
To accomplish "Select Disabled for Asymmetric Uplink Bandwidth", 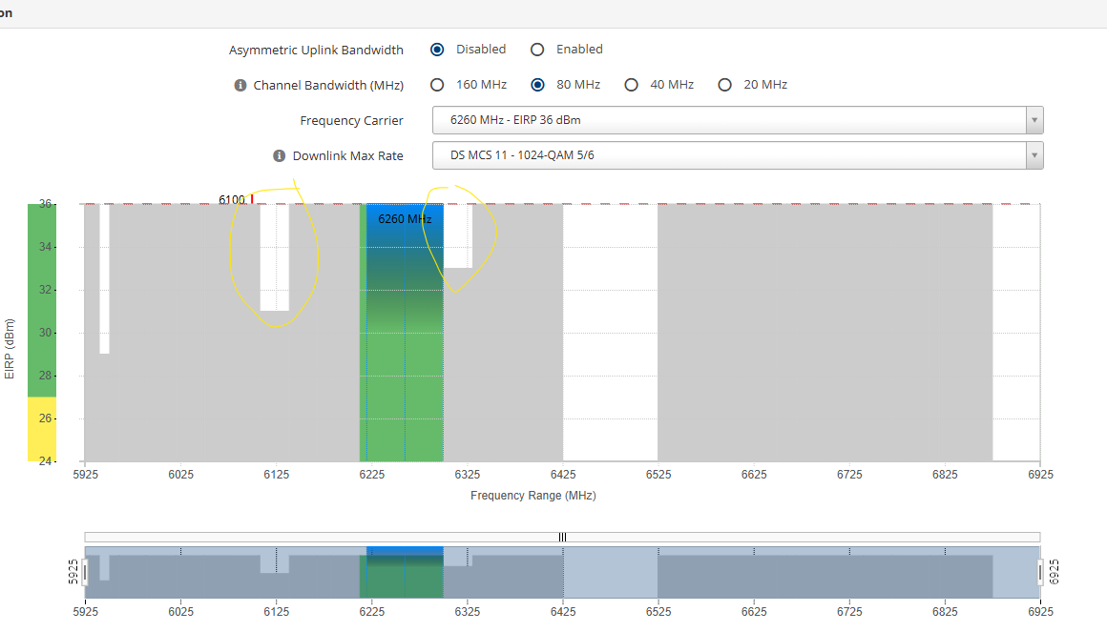I will click(x=437, y=50).
